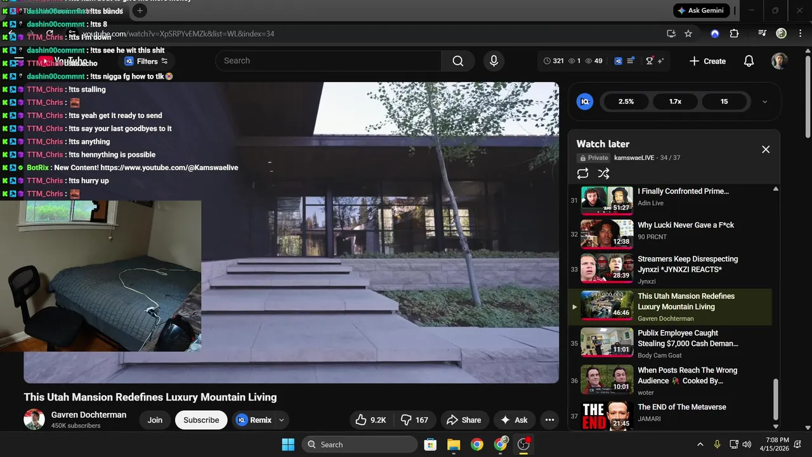
Task: Click the install app icon in address bar
Action: (x=671, y=34)
